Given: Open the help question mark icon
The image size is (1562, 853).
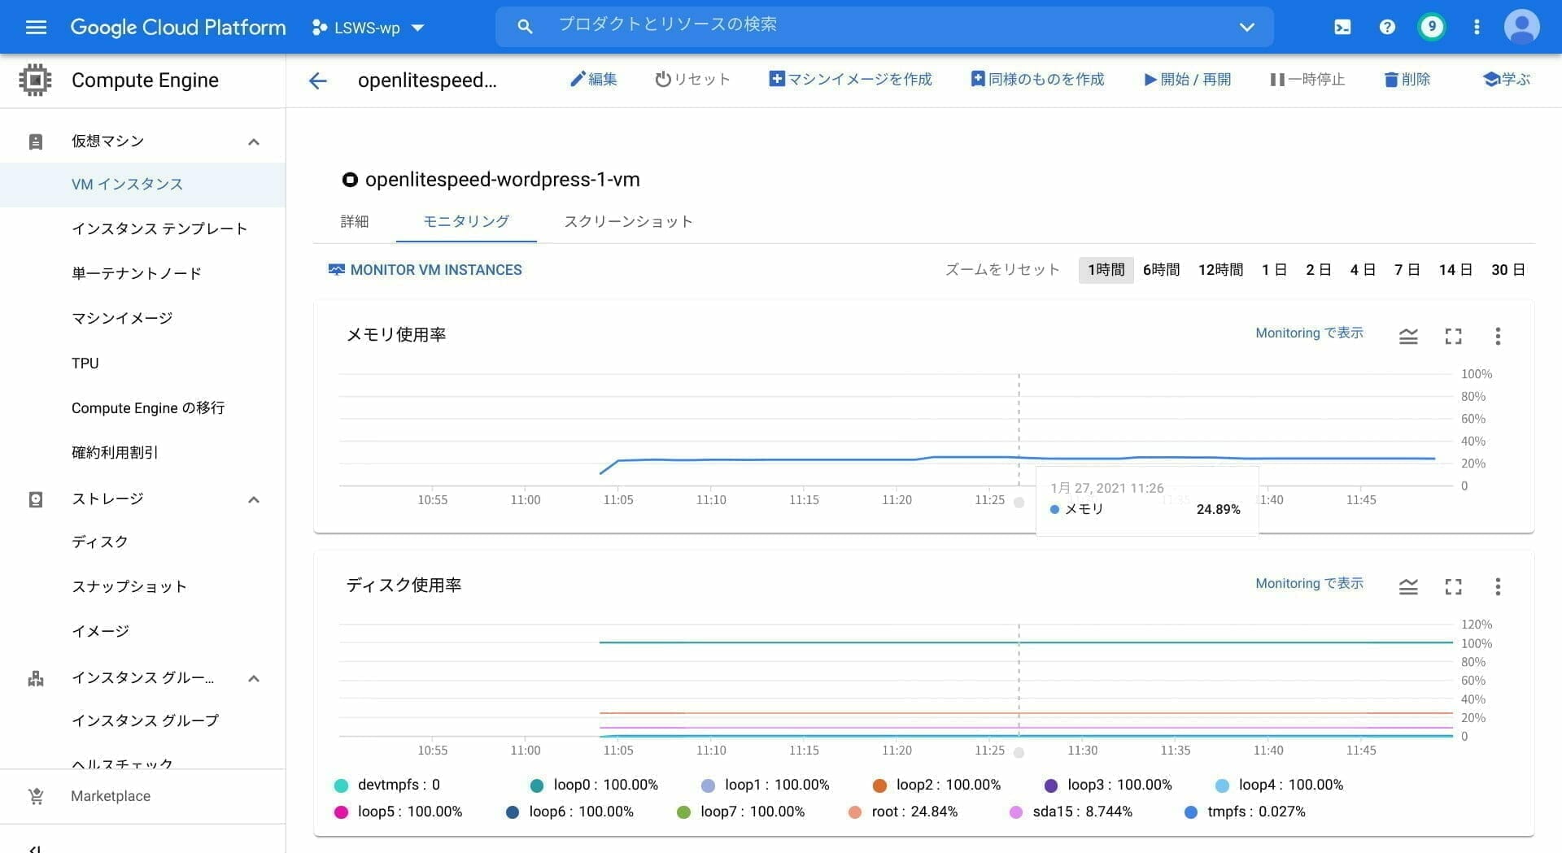Looking at the screenshot, I should [x=1387, y=27].
